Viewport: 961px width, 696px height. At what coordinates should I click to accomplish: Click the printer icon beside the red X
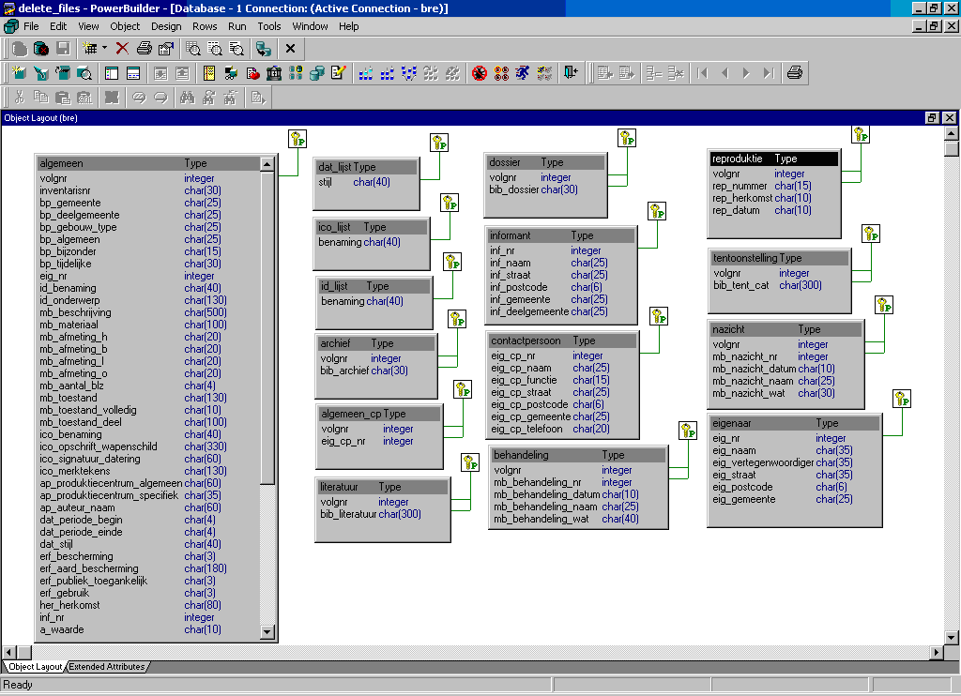[145, 48]
